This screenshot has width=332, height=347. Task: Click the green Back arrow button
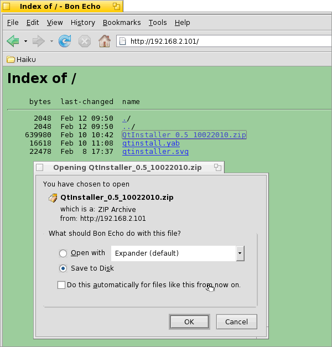pyautogui.click(x=13, y=41)
